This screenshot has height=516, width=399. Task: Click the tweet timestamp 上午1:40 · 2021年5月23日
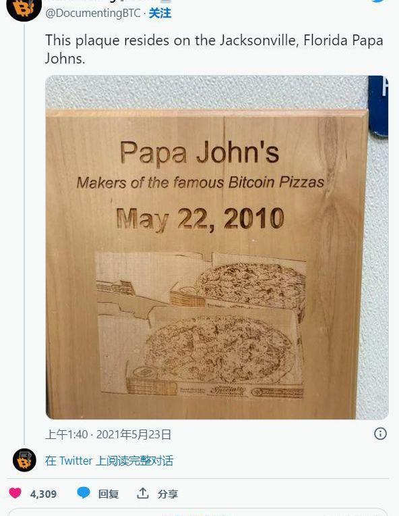tap(108, 434)
